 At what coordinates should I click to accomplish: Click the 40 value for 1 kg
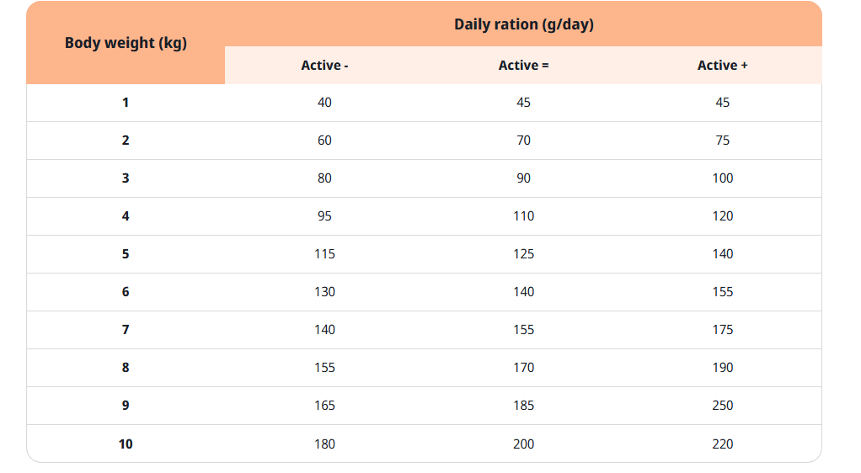[324, 103]
